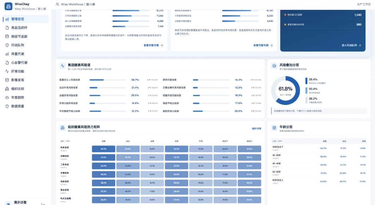Open the 组织详情 link
This screenshot has height=205, width=375.
pyautogui.click(x=257, y=129)
